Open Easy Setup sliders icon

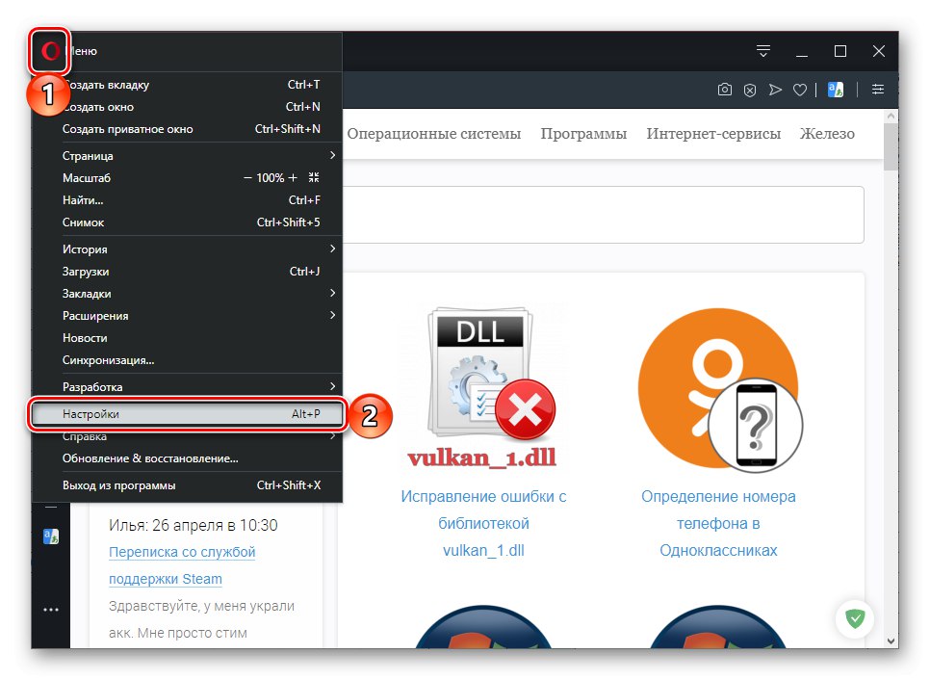[878, 90]
